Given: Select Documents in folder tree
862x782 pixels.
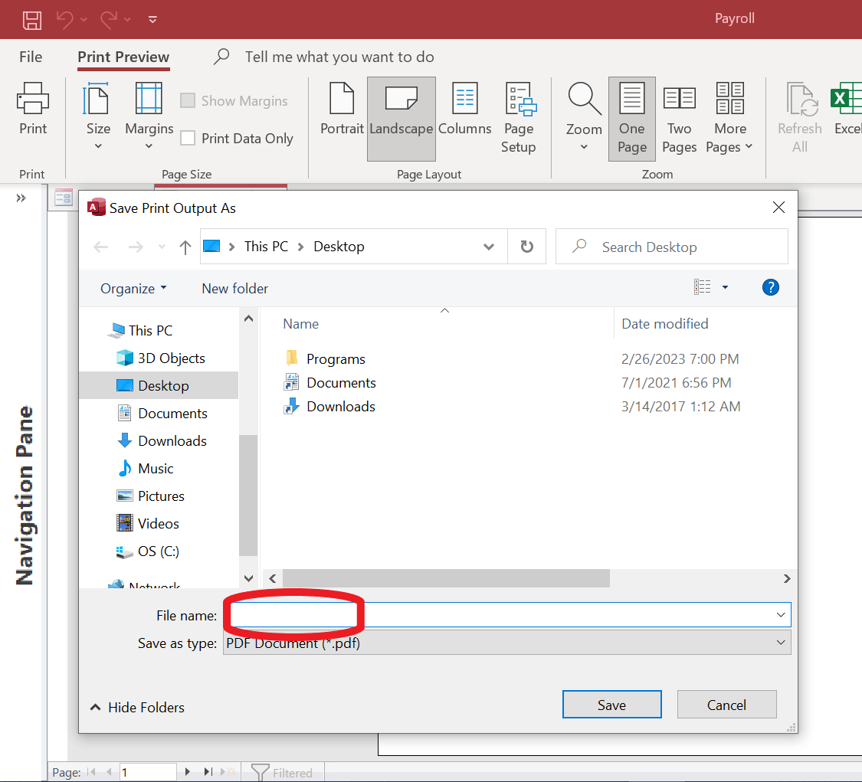Looking at the screenshot, I should tap(162, 414).
